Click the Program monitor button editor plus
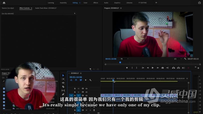The width and height of the screenshot is (203, 114). [198, 68]
